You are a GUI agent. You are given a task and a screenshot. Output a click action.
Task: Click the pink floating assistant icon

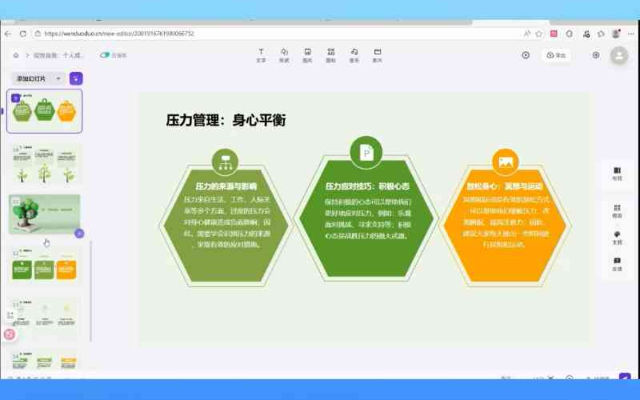pos(10,334)
